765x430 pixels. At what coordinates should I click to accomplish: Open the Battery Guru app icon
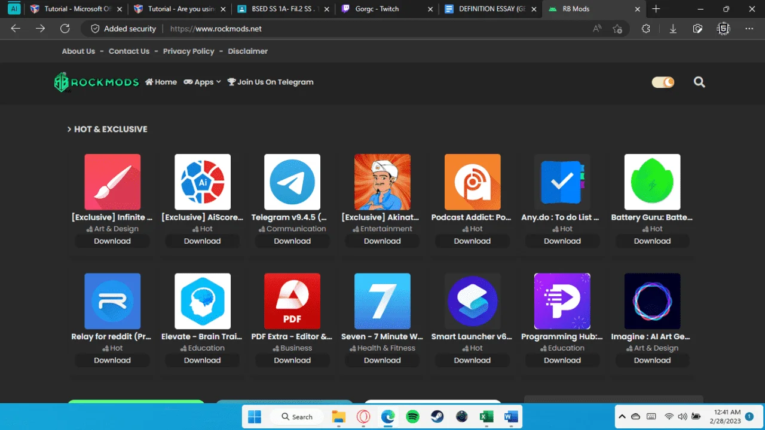click(x=653, y=182)
